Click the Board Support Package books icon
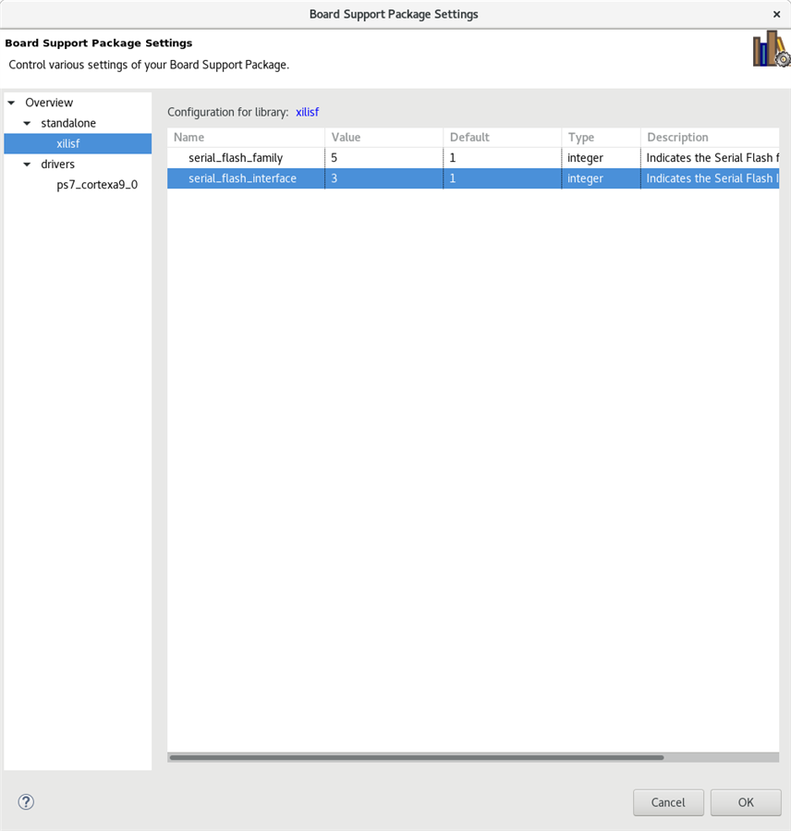The image size is (791, 831). [771, 49]
